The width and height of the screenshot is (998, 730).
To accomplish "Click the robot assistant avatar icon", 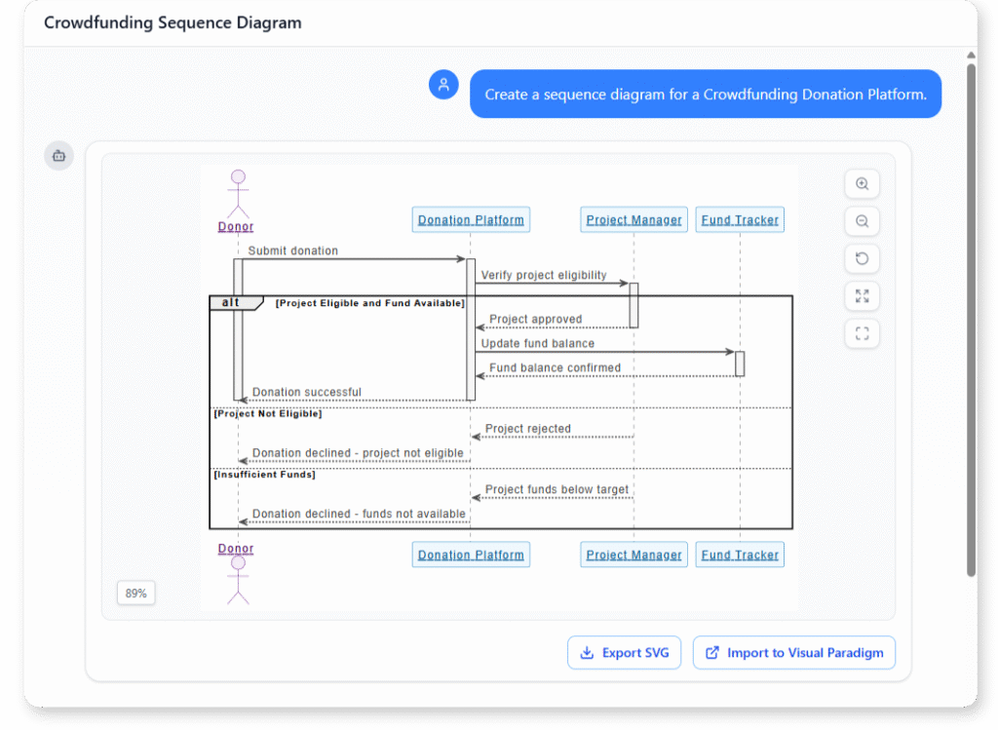I will coord(58,155).
